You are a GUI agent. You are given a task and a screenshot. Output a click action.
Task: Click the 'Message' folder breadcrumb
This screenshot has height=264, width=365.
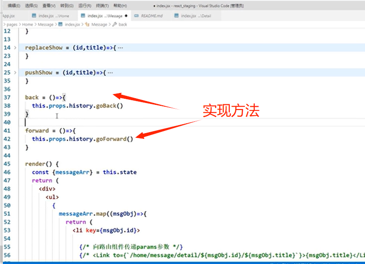click(x=45, y=25)
